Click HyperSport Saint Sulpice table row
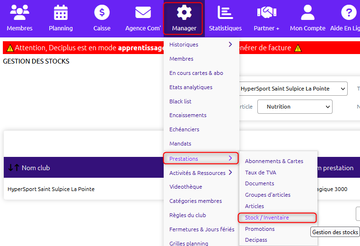Viewport: 360px width, 246px height. (51, 189)
